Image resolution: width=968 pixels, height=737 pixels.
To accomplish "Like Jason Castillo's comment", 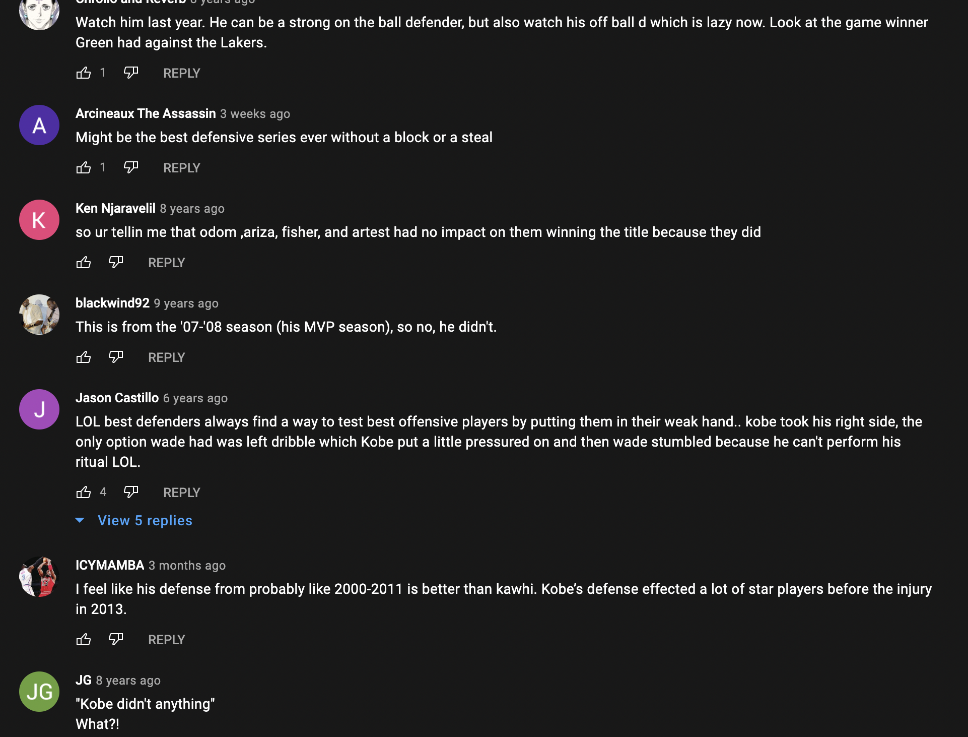I will click(x=84, y=493).
